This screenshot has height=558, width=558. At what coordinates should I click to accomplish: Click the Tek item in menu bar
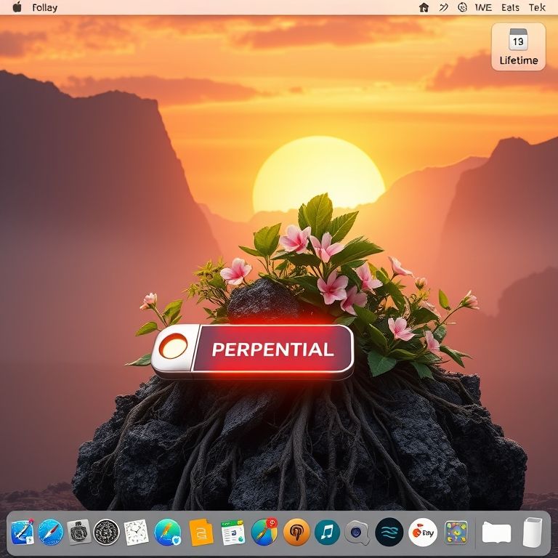point(537,7)
